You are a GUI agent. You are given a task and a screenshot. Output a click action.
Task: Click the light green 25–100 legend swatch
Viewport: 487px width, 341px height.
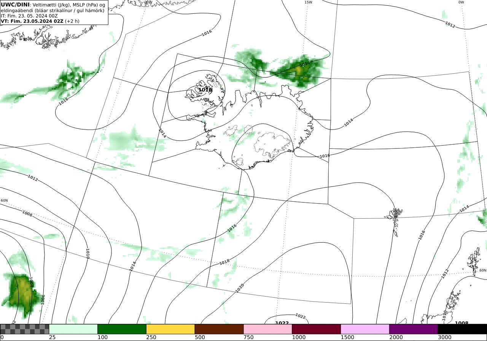[73, 329]
